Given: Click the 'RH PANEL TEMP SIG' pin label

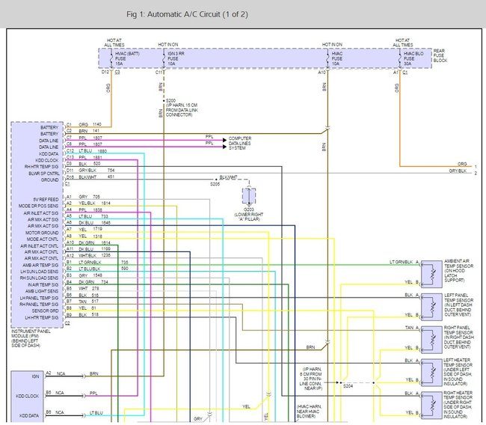Looking at the screenshot, I should pyautogui.click(x=39, y=305).
